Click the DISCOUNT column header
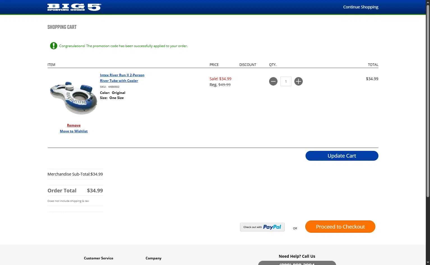Viewport: 430px width, 265px height. [x=248, y=65]
